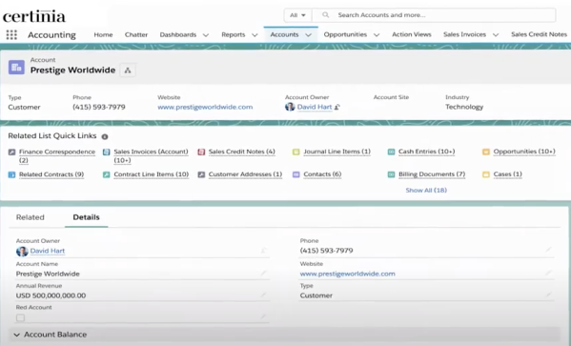Open the Action Views tab
Image resolution: width=571 pixels, height=346 pixels.
(412, 34)
